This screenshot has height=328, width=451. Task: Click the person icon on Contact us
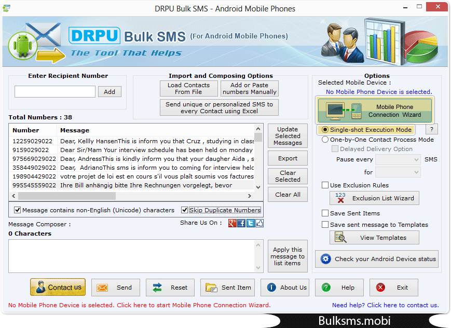tap(41, 287)
